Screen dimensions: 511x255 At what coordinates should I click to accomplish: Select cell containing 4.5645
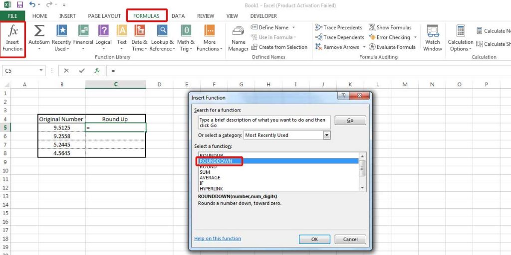point(61,153)
